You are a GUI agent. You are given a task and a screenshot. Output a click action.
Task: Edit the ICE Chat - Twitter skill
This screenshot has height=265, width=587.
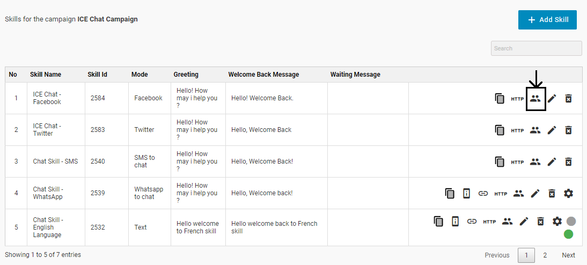pos(552,130)
